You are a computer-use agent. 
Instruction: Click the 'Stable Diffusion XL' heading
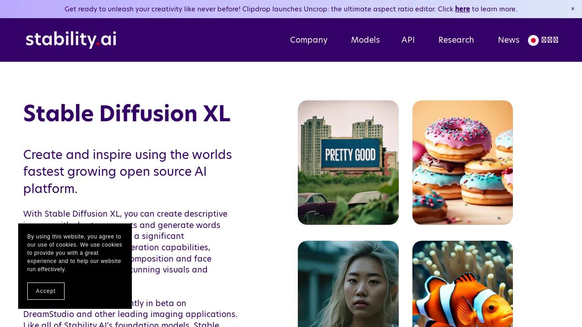click(x=127, y=114)
